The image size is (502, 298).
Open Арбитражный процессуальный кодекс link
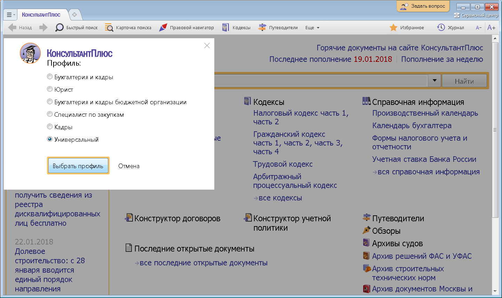(295, 181)
